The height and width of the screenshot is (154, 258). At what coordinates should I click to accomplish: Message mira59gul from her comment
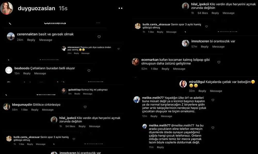tap(216, 91)
